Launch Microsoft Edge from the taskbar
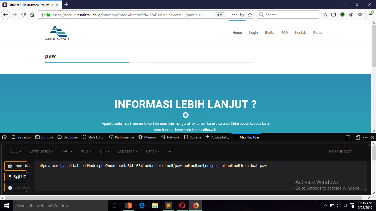This screenshot has height=211, width=376. [x=142, y=206]
